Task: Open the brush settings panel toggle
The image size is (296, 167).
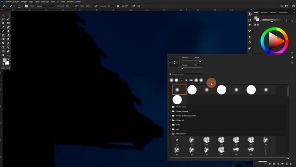Action: pos(26,6)
